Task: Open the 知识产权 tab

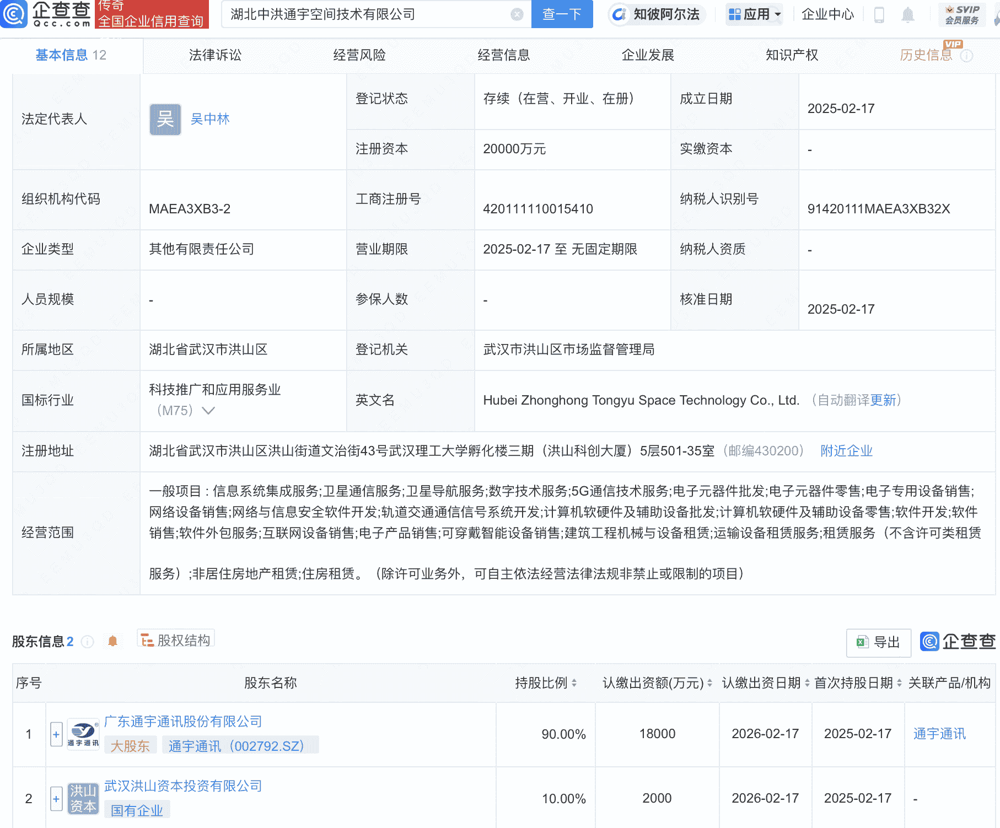Action: click(792, 55)
